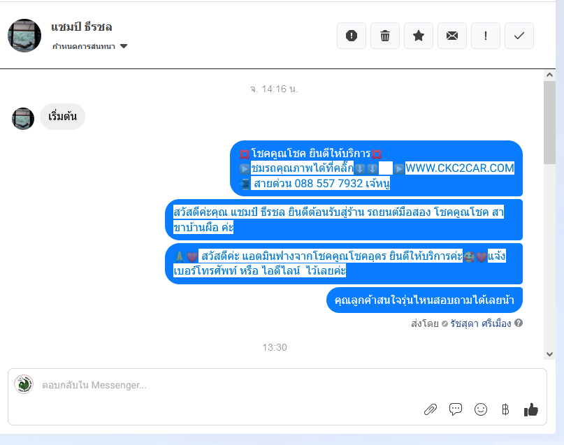Delete conversation with trash icon
This screenshot has height=445, width=564.
385,36
